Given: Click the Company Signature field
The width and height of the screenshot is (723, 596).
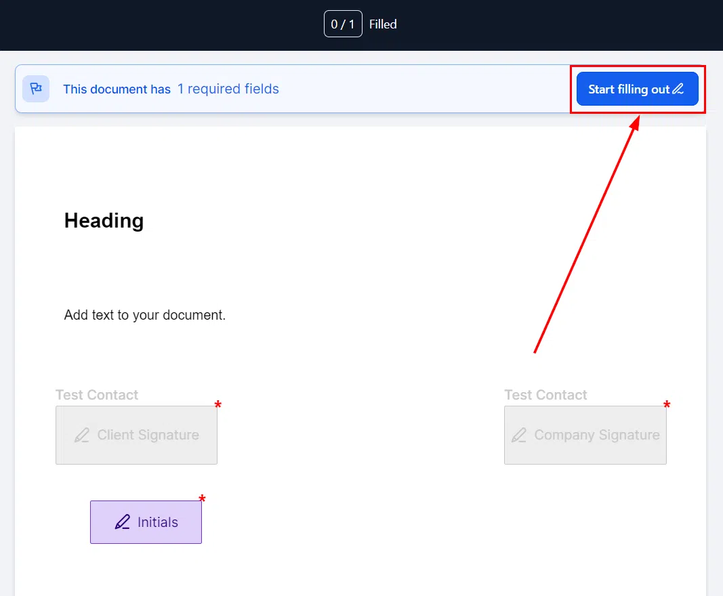Looking at the screenshot, I should pyautogui.click(x=585, y=435).
